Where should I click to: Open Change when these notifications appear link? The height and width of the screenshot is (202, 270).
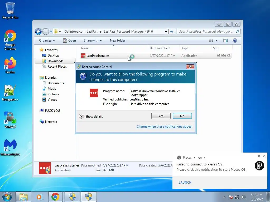[165, 127]
